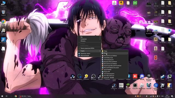Viewport: 175px width, 98px height.
Task: Select the ExLoader desktop shortcut
Action: click(x=73, y=77)
